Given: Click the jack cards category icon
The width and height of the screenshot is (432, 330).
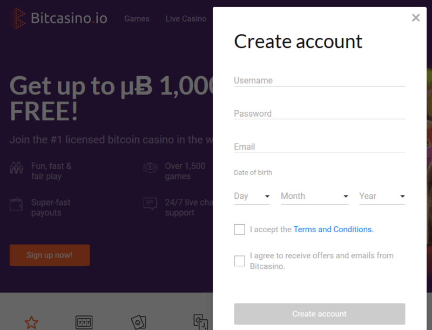Looking at the screenshot, I should [200, 322].
